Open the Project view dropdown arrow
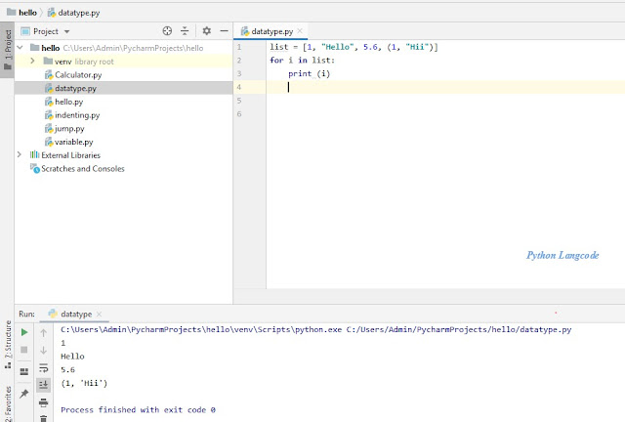The height and width of the screenshot is (422, 625). tap(67, 31)
